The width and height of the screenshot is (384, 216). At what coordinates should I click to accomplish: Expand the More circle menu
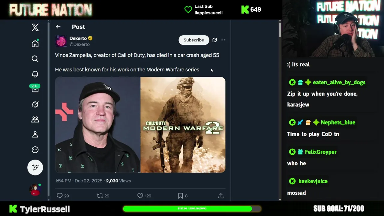point(35,150)
